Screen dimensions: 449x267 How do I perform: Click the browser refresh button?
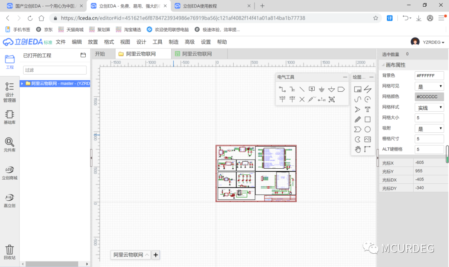coord(30,18)
